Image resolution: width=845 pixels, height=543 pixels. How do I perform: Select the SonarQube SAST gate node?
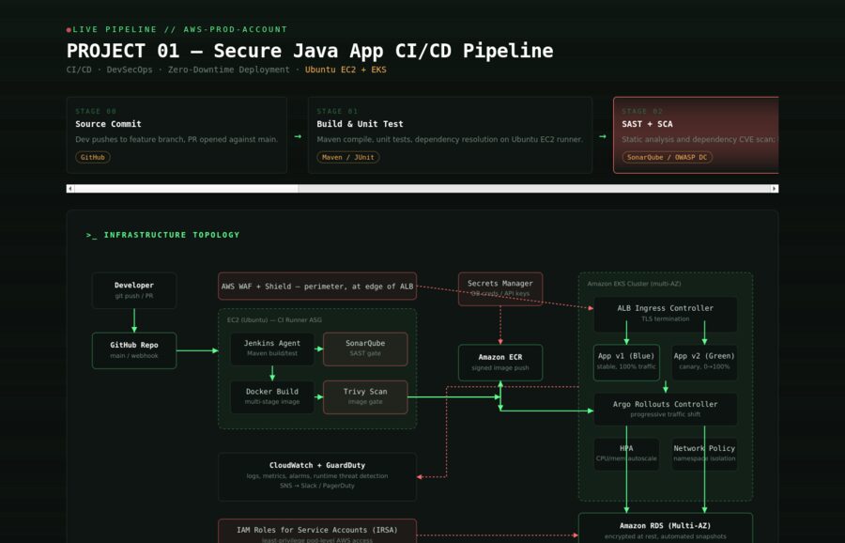coord(365,349)
